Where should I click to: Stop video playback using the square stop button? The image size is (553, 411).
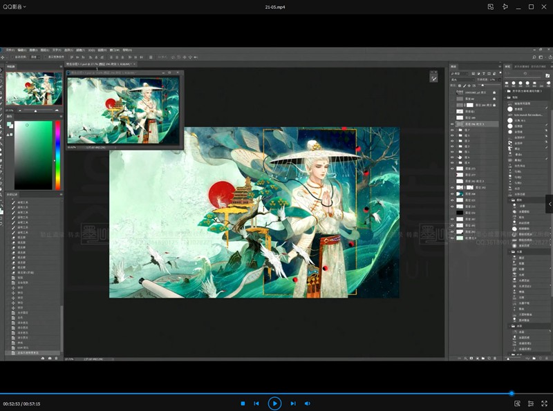(243, 403)
